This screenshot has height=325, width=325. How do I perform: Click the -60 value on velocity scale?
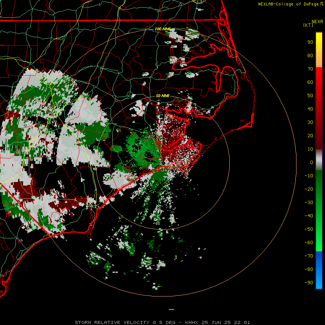(x=309, y=243)
